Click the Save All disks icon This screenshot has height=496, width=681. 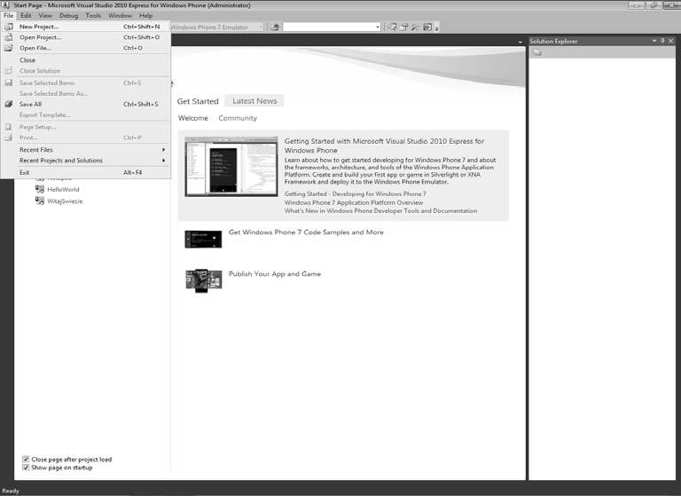(8, 104)
